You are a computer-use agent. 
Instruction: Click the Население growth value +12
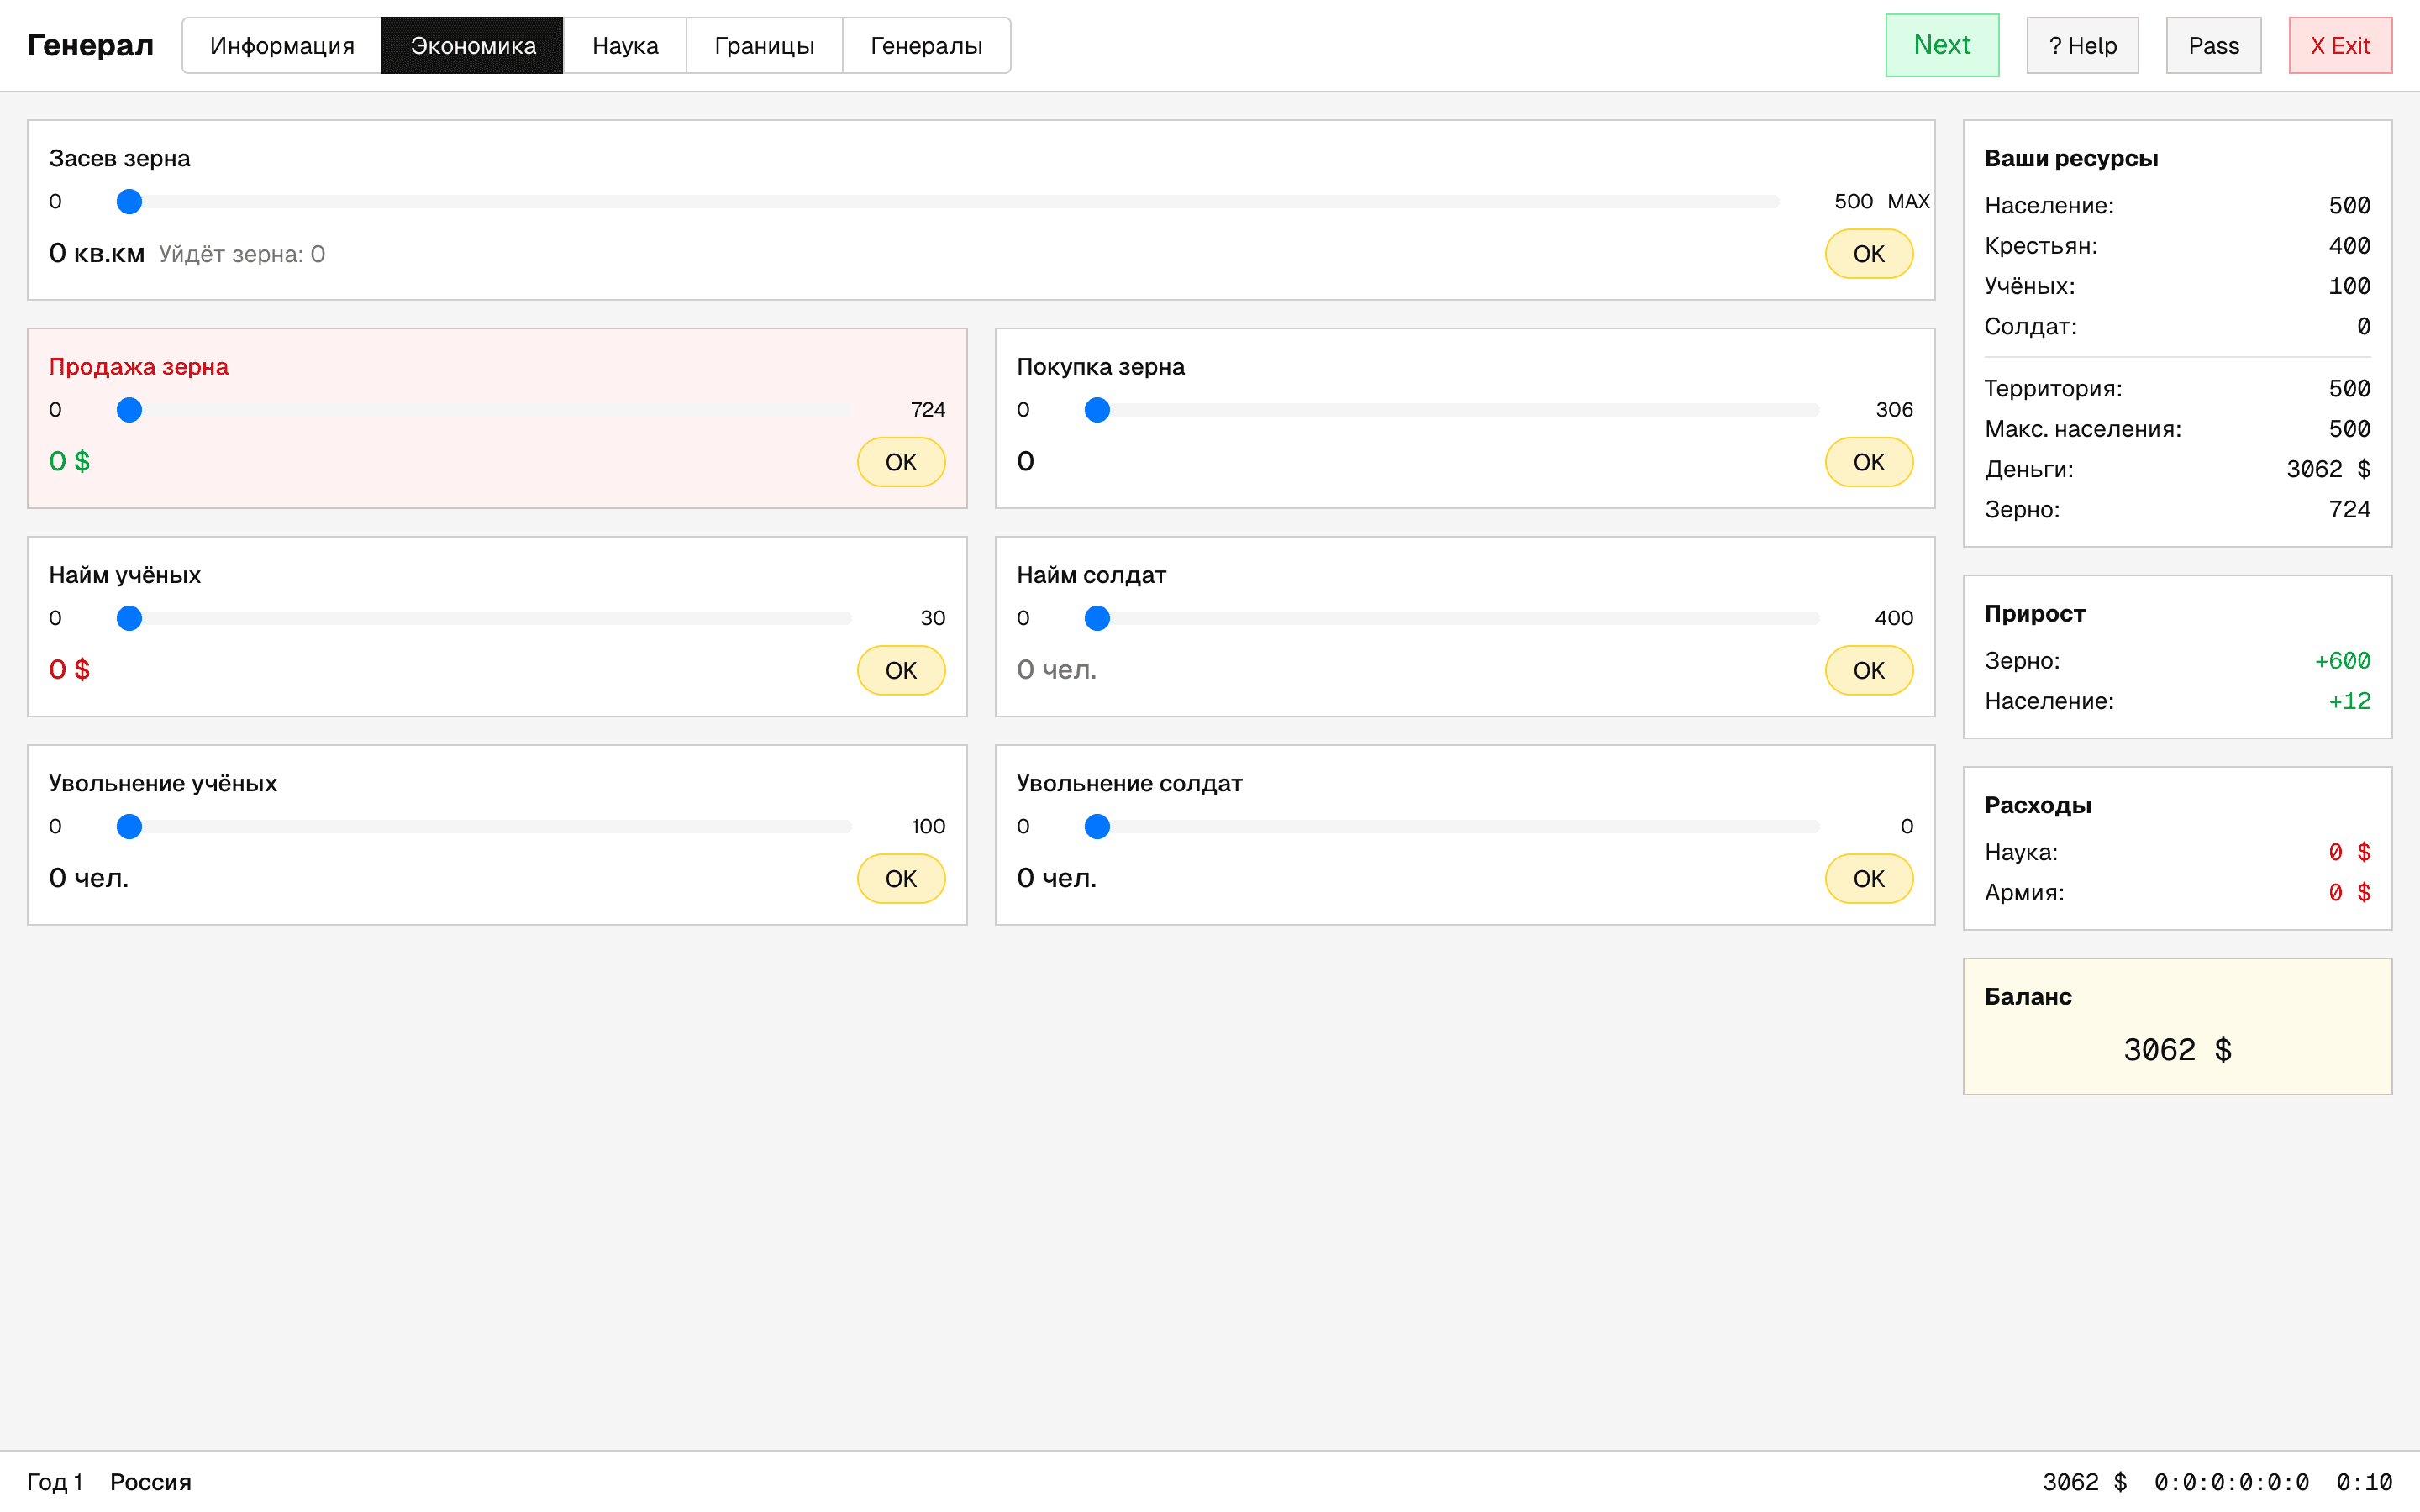pos(2349,701)
